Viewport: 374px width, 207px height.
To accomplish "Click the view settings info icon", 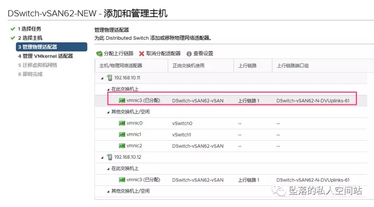I will (189, 54).
